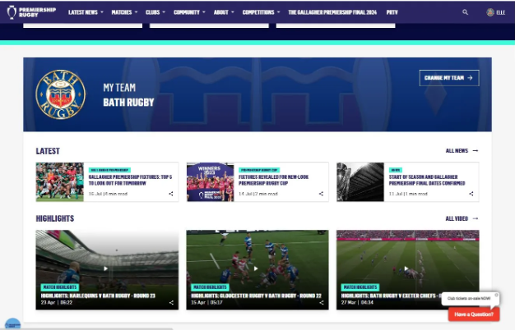The width and height of the screenshot is (515, 330).
Task: Click the Bath Rugby v Exeter Chiefs video title
Action: pyautogui.click(x=391, y=296)
